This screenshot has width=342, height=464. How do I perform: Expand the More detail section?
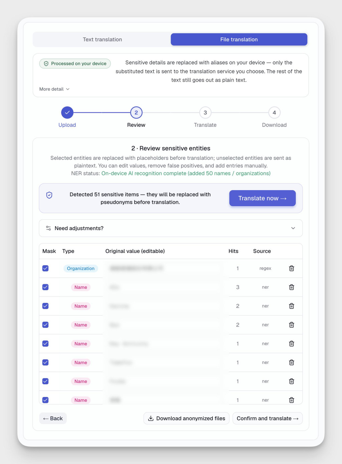pyautogui.click(x=54, y=89)
